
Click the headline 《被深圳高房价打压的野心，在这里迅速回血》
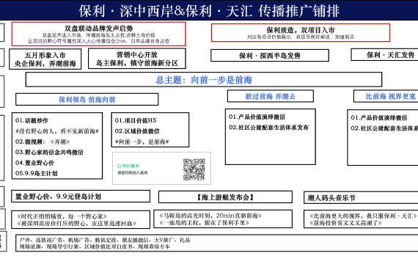click(76, 223)
